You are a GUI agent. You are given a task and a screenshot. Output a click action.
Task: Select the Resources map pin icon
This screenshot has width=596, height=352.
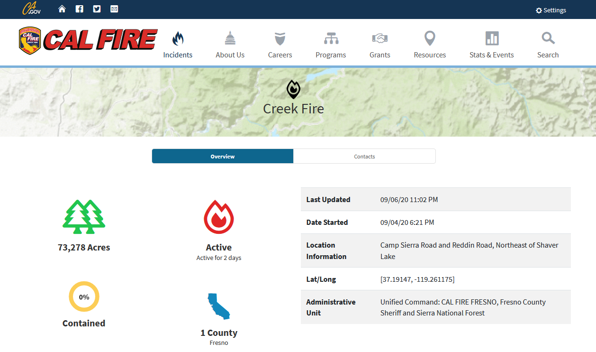(430, 38)
